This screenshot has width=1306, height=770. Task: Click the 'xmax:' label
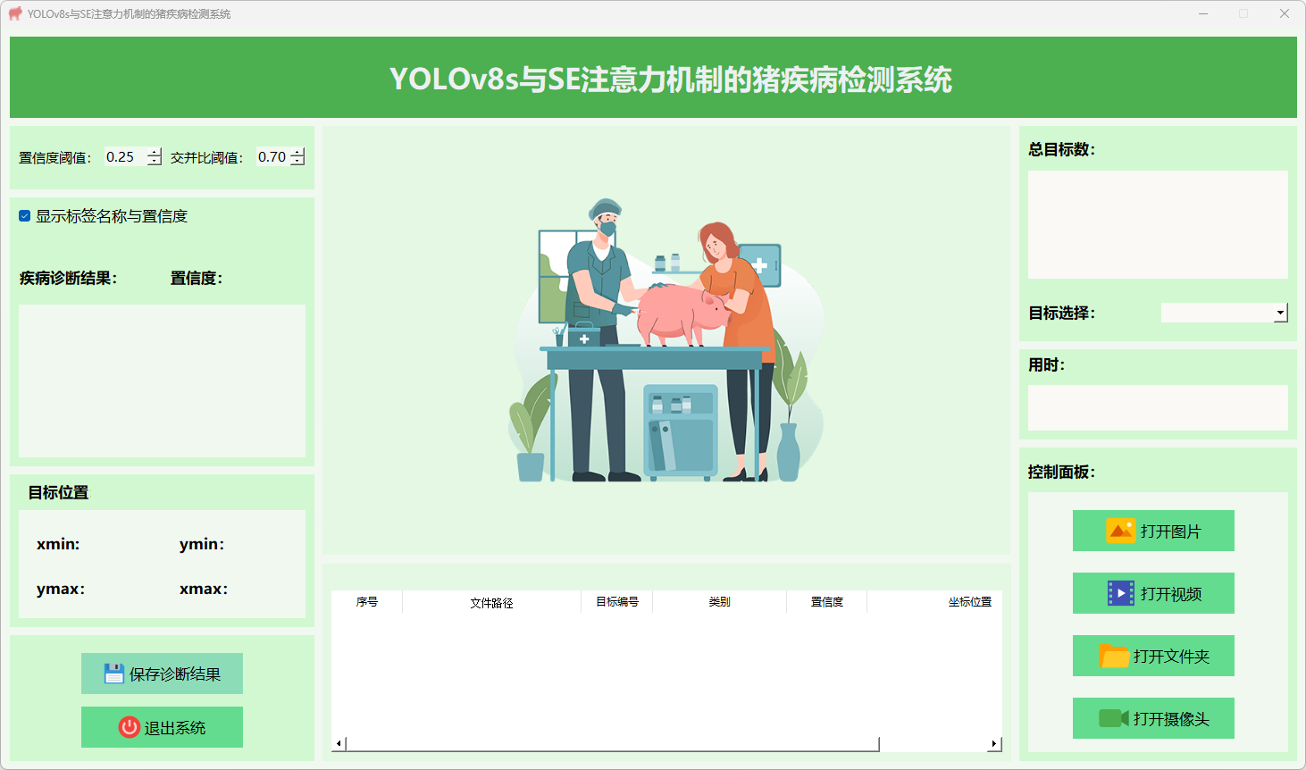(204, 589)
